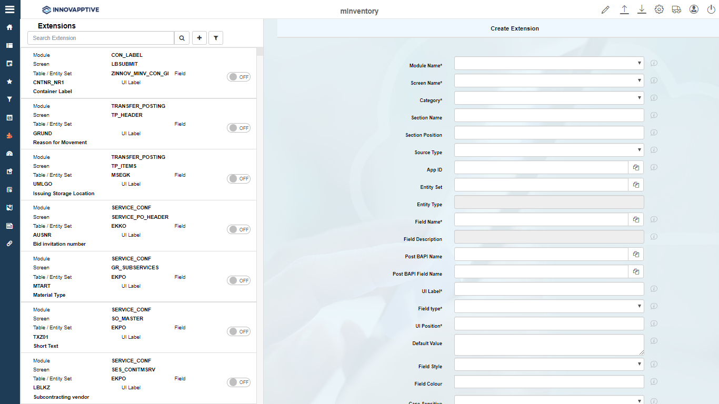This screenshot has height=404, width=719.
Task: Click the search magnifier button for extensions
Action: tap(182, 38)
